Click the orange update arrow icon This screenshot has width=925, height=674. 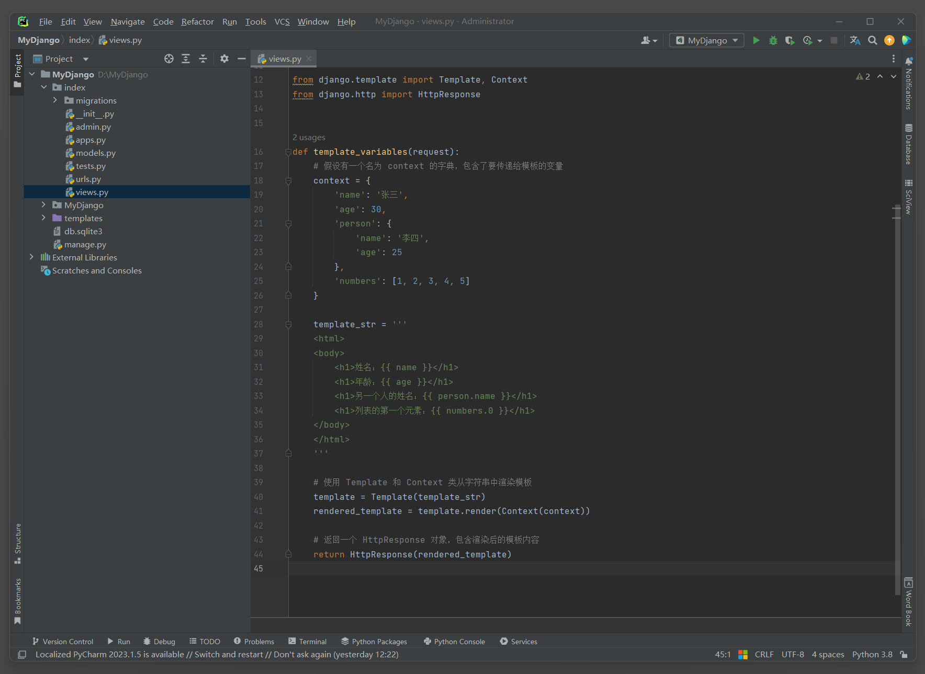click(889, 40)
